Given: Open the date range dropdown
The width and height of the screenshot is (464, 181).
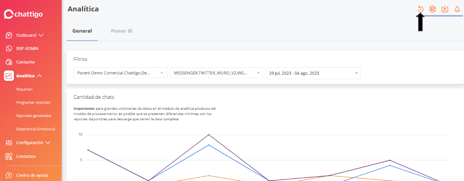Looking at the screenshot, I should point(313,73).
